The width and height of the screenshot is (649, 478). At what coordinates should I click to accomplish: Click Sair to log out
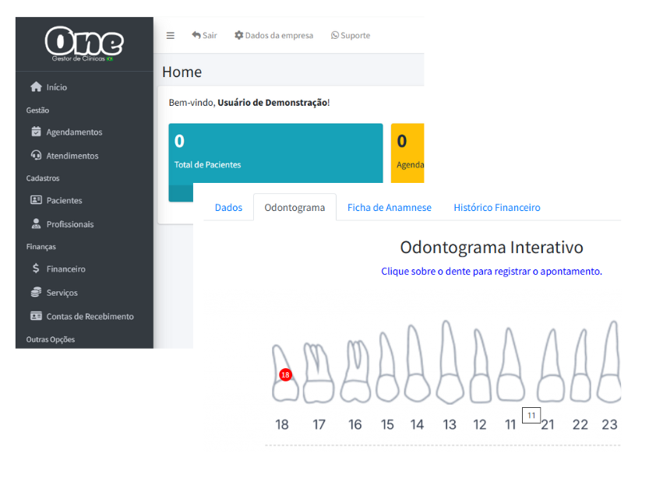[204, 36]
